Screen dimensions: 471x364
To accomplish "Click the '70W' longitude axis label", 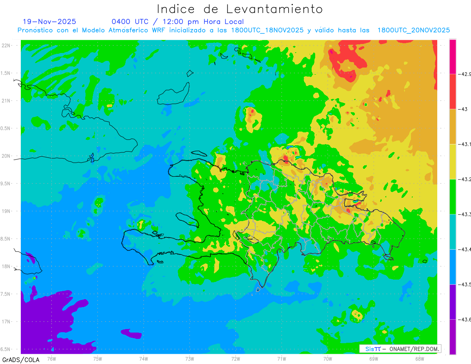I will click(327, 359).
